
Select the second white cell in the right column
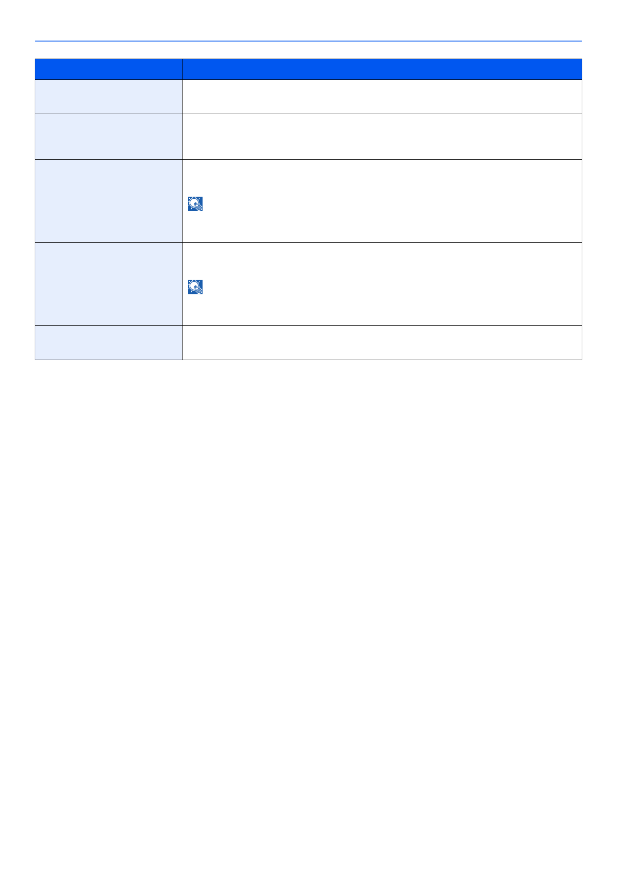coord(382,136)
